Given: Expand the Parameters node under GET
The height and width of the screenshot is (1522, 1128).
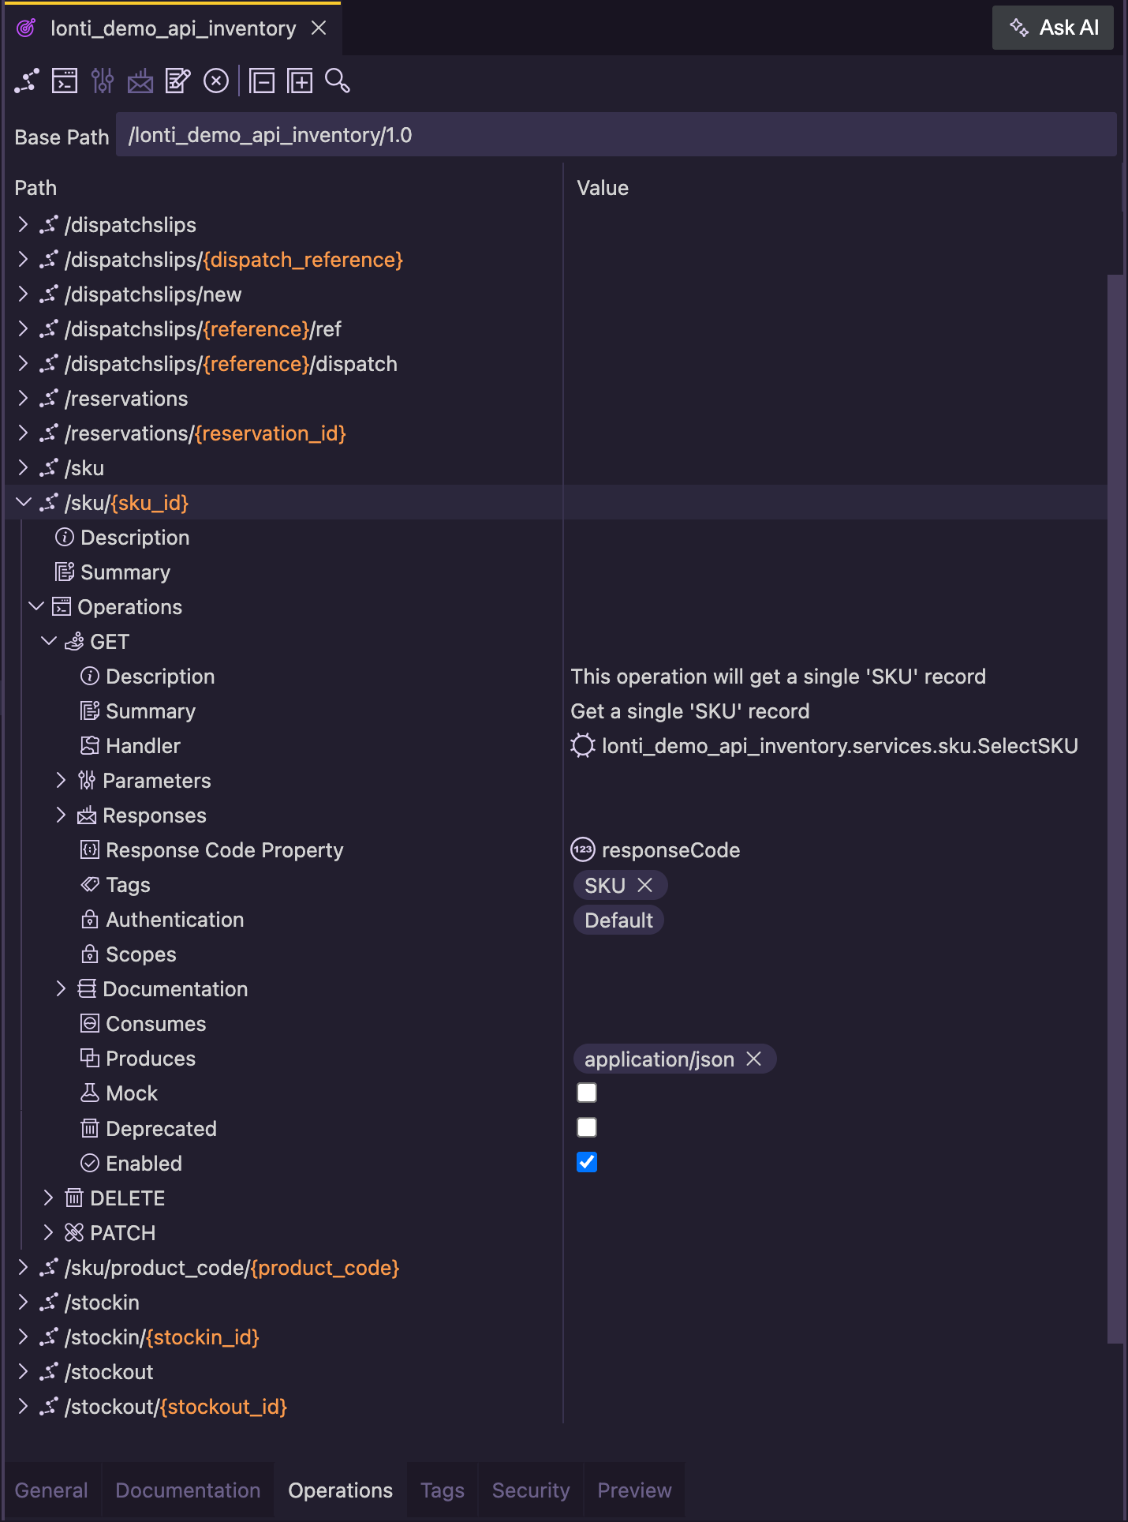Looking at the screenshot, I should pos(61,781).
